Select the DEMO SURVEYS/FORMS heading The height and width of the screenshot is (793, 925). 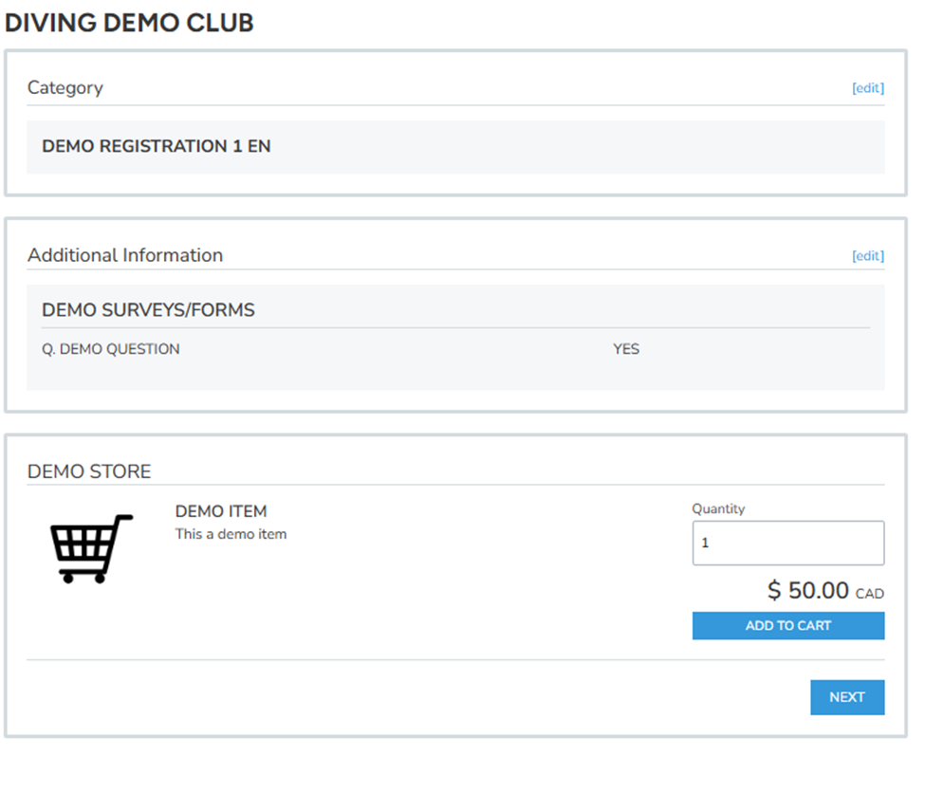coord(148,310)
